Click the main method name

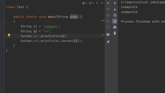pyautogui.click(x=52, y=17)
